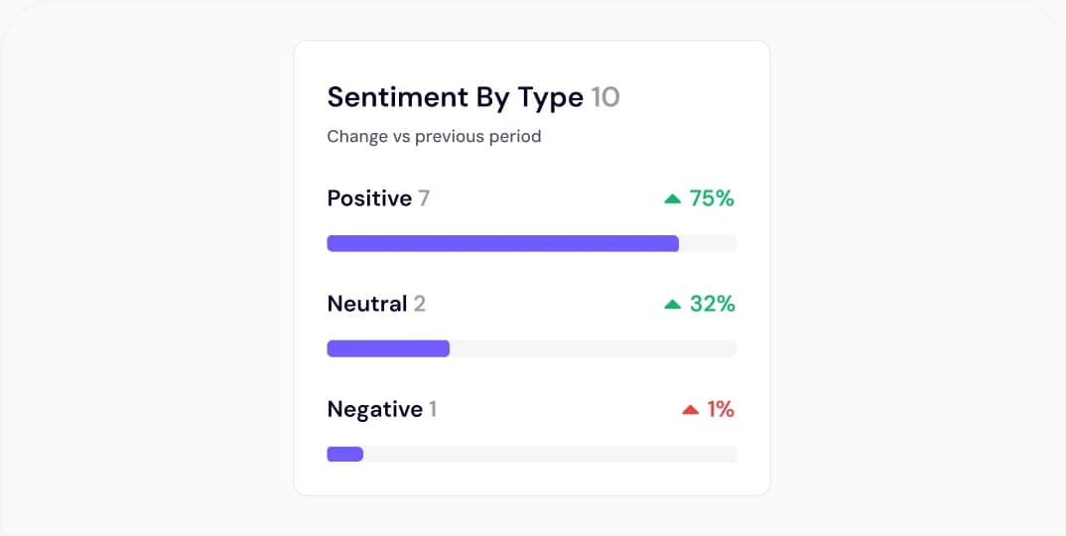
Task: Click the 32% change value
Action: [x=712, y=304]
